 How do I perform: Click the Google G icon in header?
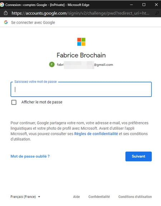(6, 22)
